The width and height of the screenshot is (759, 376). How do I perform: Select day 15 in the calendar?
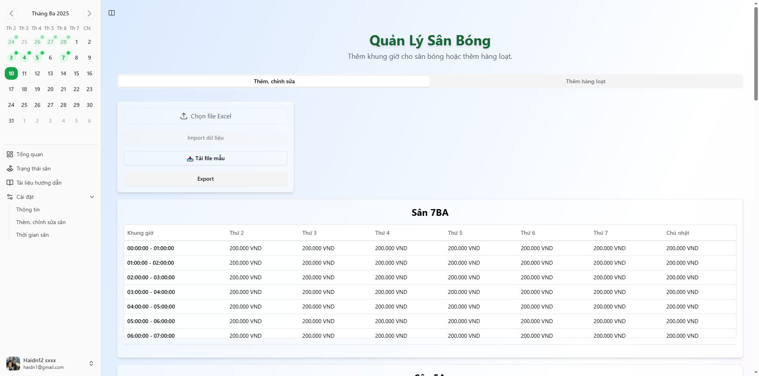click(76, 73)
